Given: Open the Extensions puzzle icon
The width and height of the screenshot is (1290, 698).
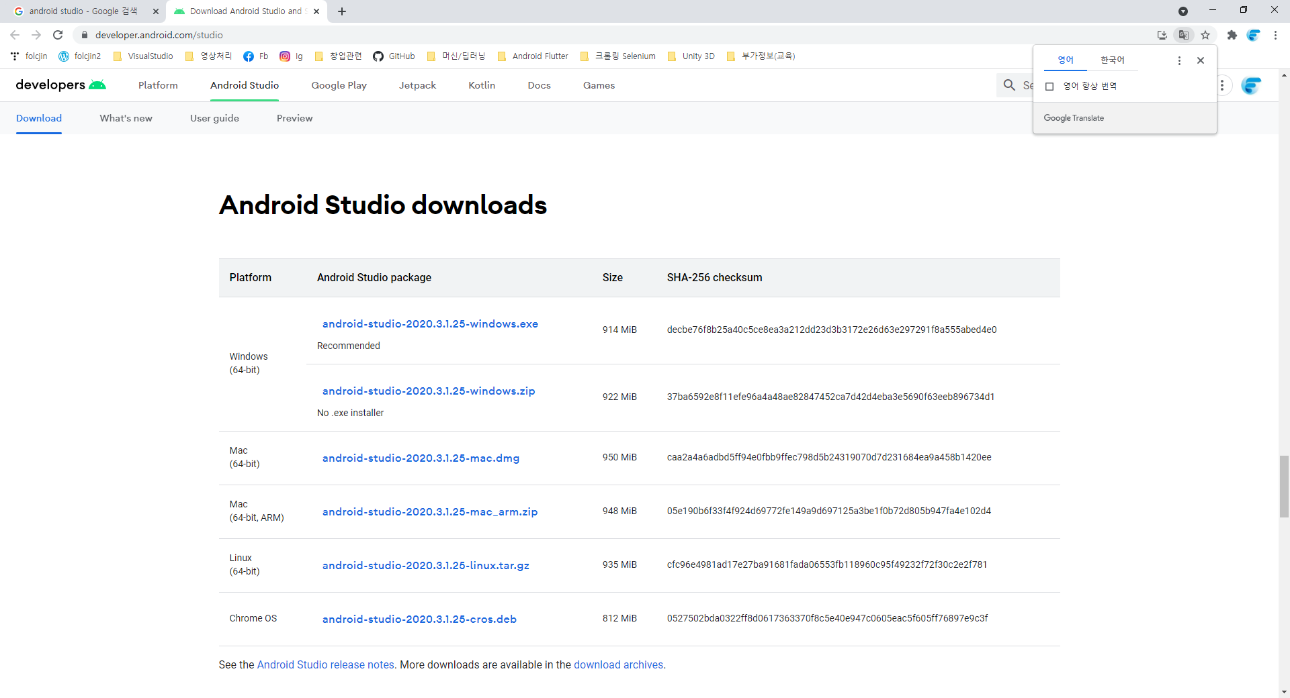Looking at the screenshot, I should tap(1232, 35).
